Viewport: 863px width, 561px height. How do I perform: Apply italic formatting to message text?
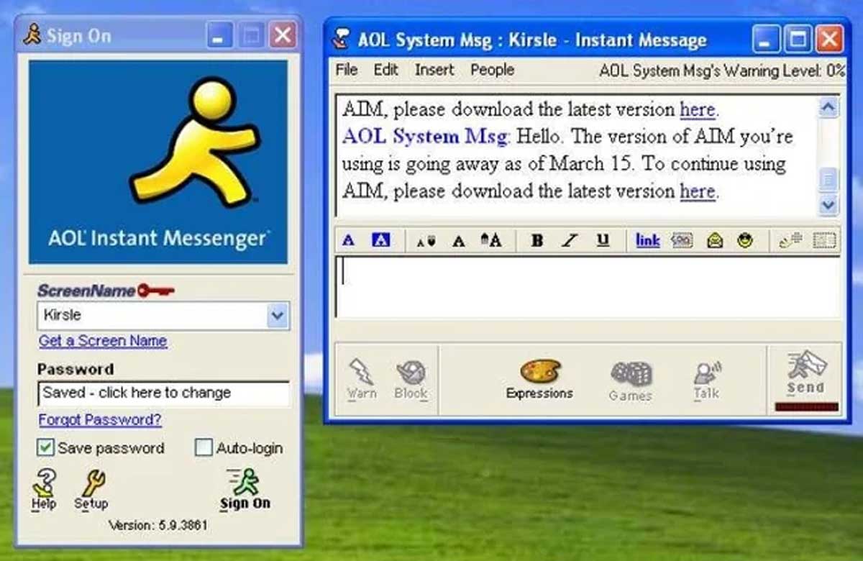569,240
